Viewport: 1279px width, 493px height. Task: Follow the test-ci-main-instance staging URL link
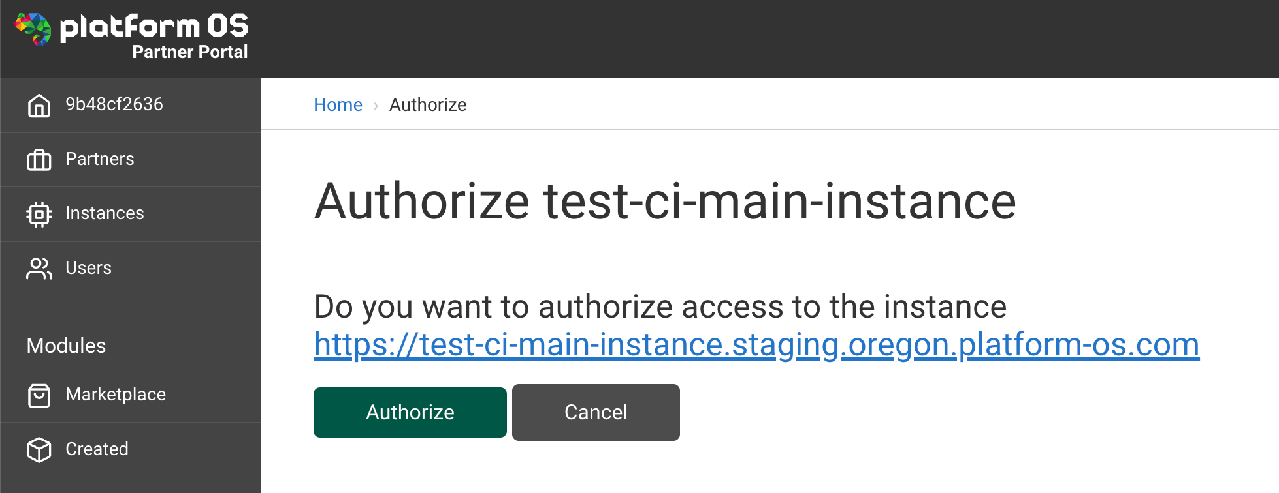(x=756, y=346)
